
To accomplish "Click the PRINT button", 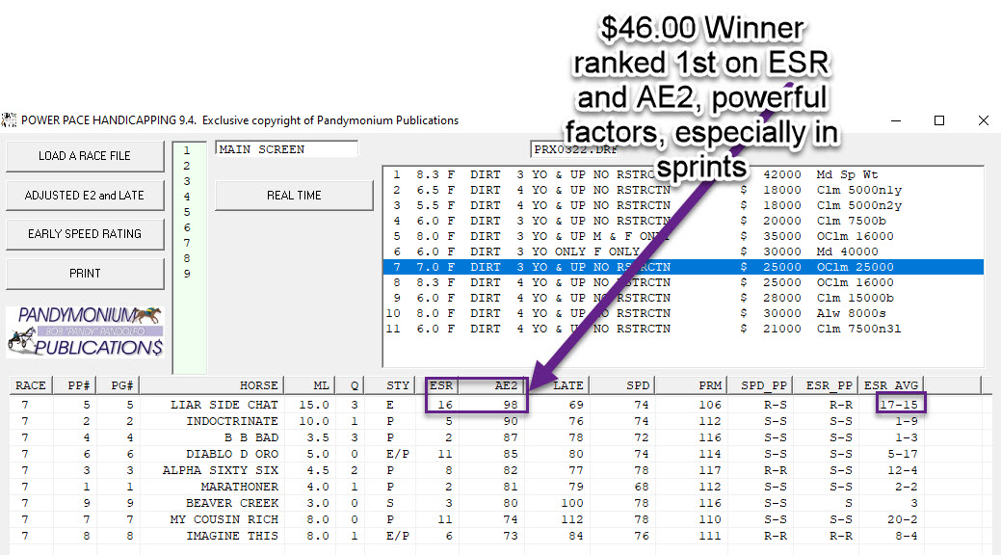I will (85, 274).
